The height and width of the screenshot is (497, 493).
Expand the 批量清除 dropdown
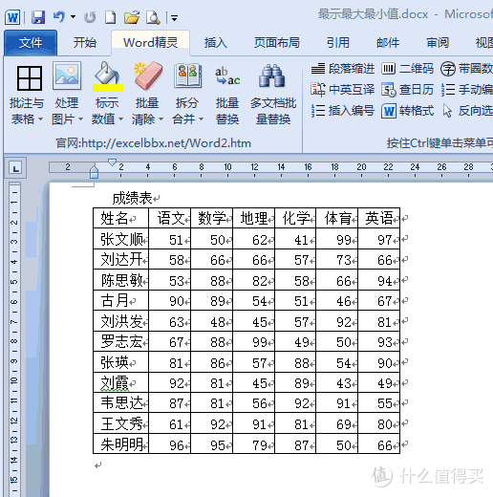pos(161,119)
